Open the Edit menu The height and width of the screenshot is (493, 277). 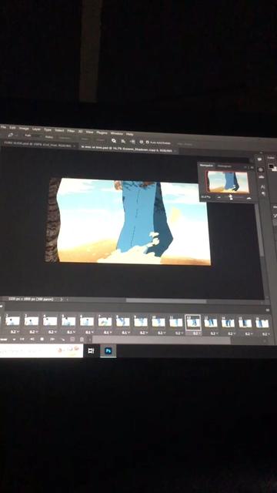pyautogui.click(x=12, y=128)
